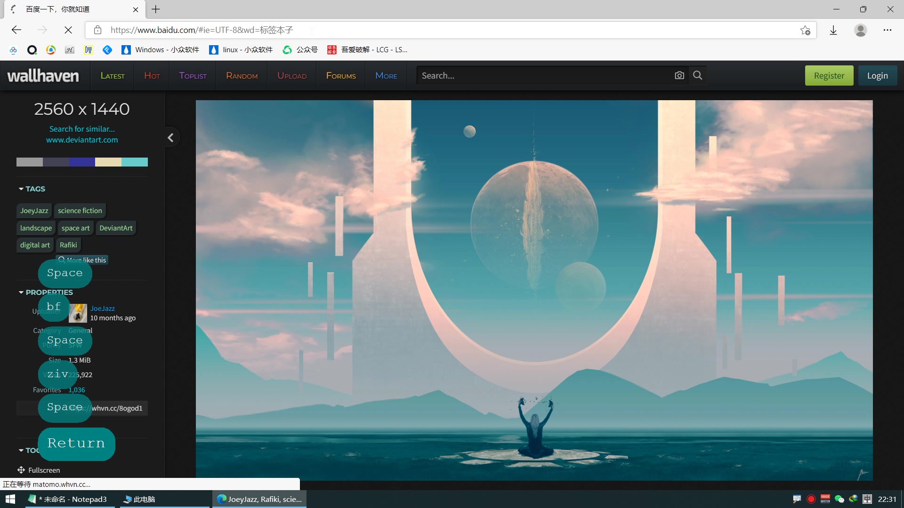The image size is (904, 508).
Task: Click the Login button
Action: 877,76
